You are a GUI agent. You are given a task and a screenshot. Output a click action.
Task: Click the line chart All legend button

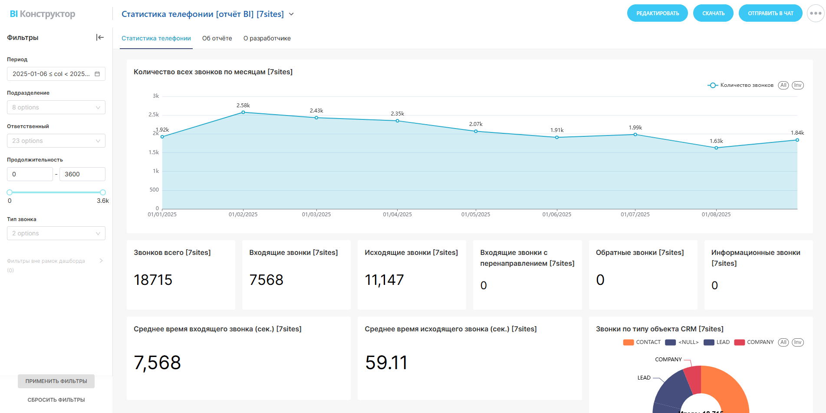click(x=783, y=85)
